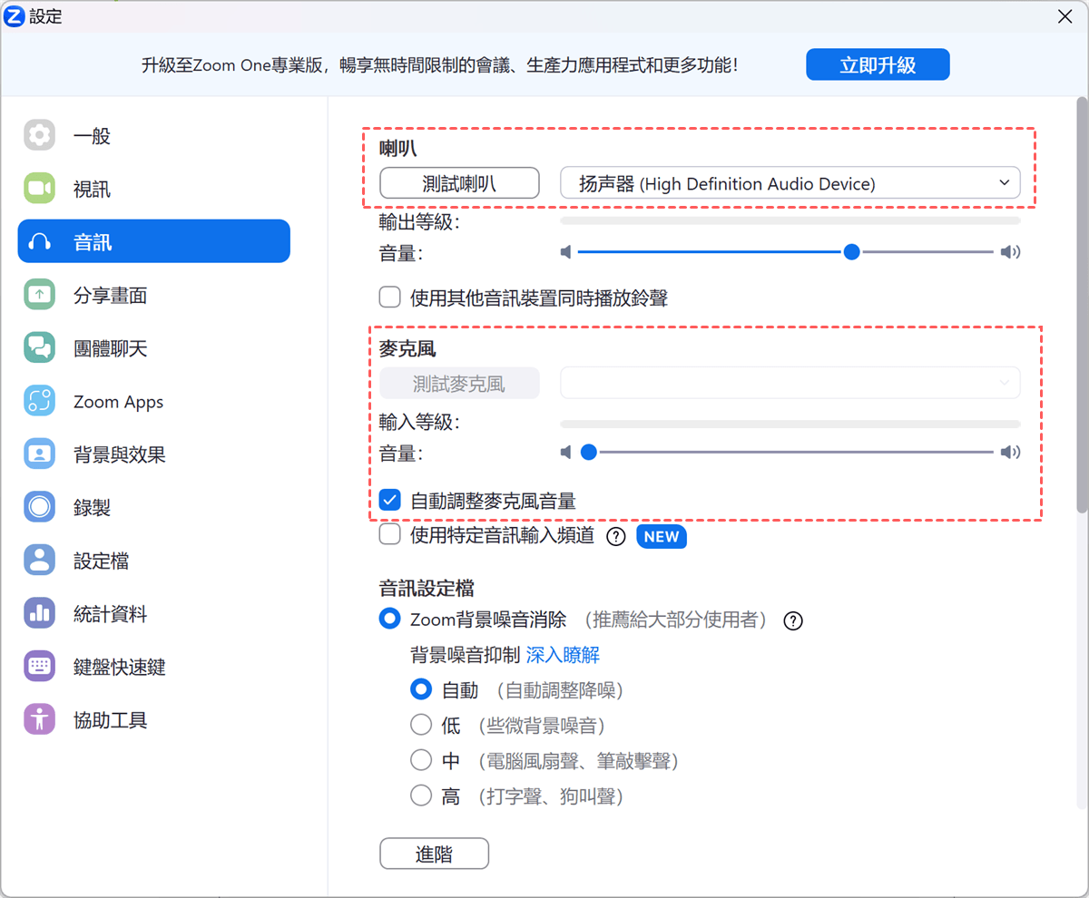Open the speaker device dropdown

790,183
